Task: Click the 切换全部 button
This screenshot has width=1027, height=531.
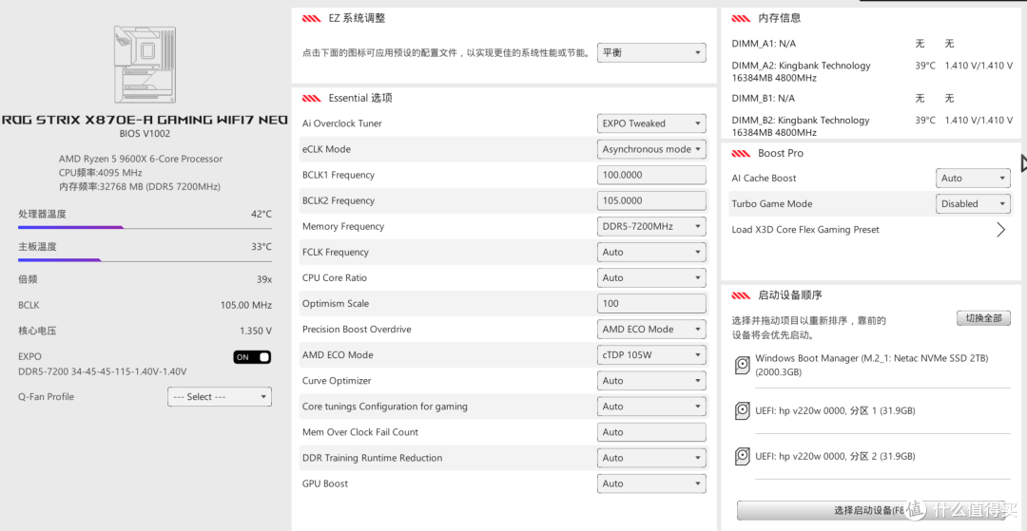Action: pos(983,318)
